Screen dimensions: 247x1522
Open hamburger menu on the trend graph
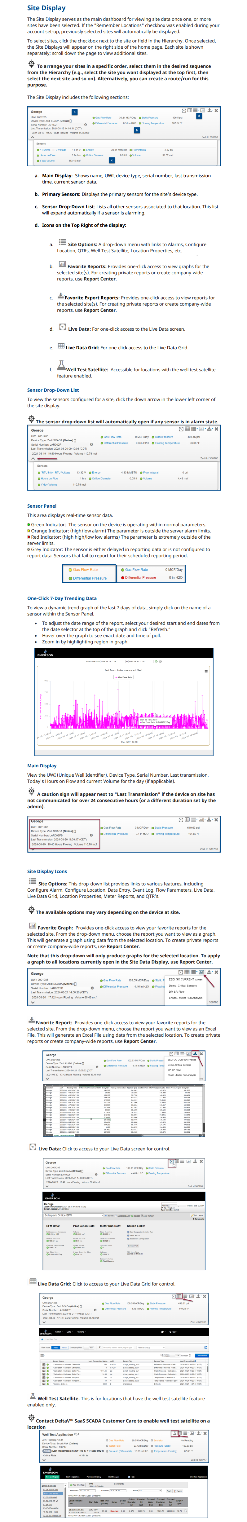(206, 671)
